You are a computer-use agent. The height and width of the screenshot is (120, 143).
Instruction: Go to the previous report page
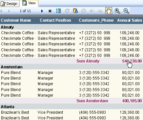pos(9,11)
